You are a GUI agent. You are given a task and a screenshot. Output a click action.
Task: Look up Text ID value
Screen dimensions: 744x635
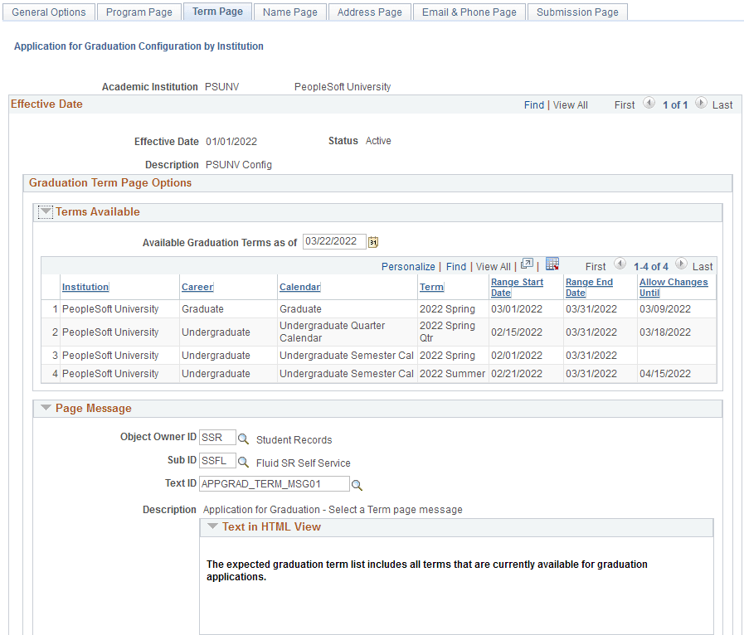tap(357, 485)
